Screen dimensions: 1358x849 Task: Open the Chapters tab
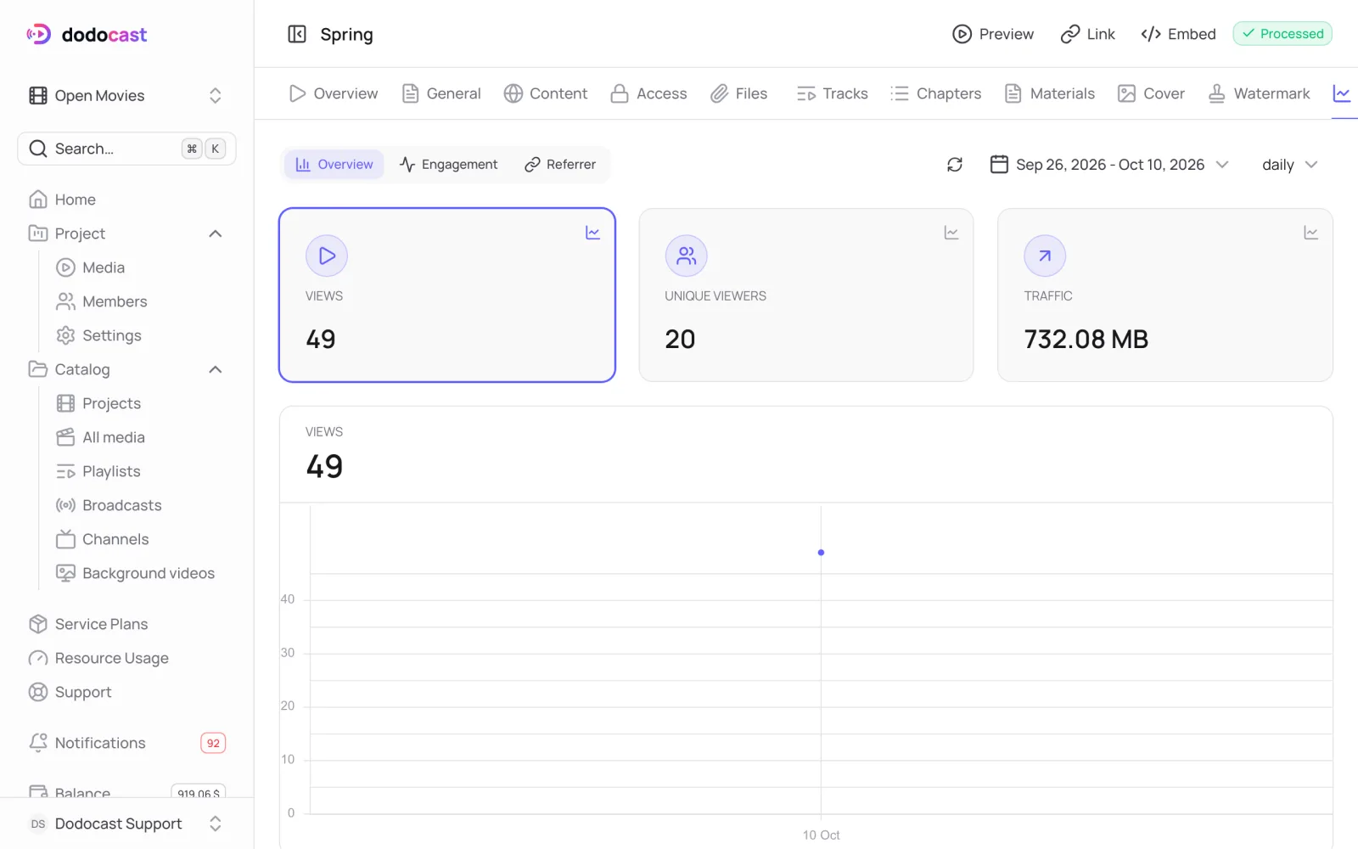pos(936,93)
